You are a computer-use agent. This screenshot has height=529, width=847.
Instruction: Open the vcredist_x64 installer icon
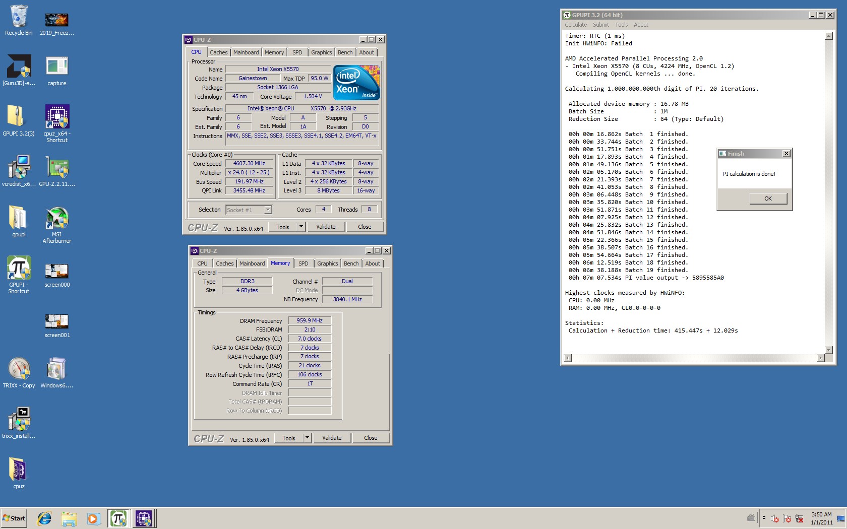point(19,171)
